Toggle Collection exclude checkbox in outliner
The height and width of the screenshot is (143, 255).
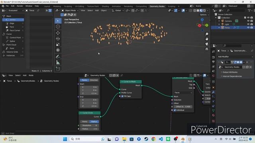245,17
